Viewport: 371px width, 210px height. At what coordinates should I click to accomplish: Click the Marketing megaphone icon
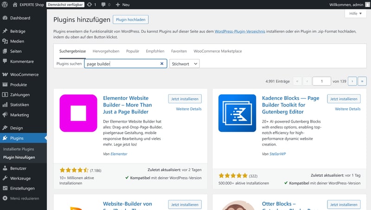coord(5,115)
